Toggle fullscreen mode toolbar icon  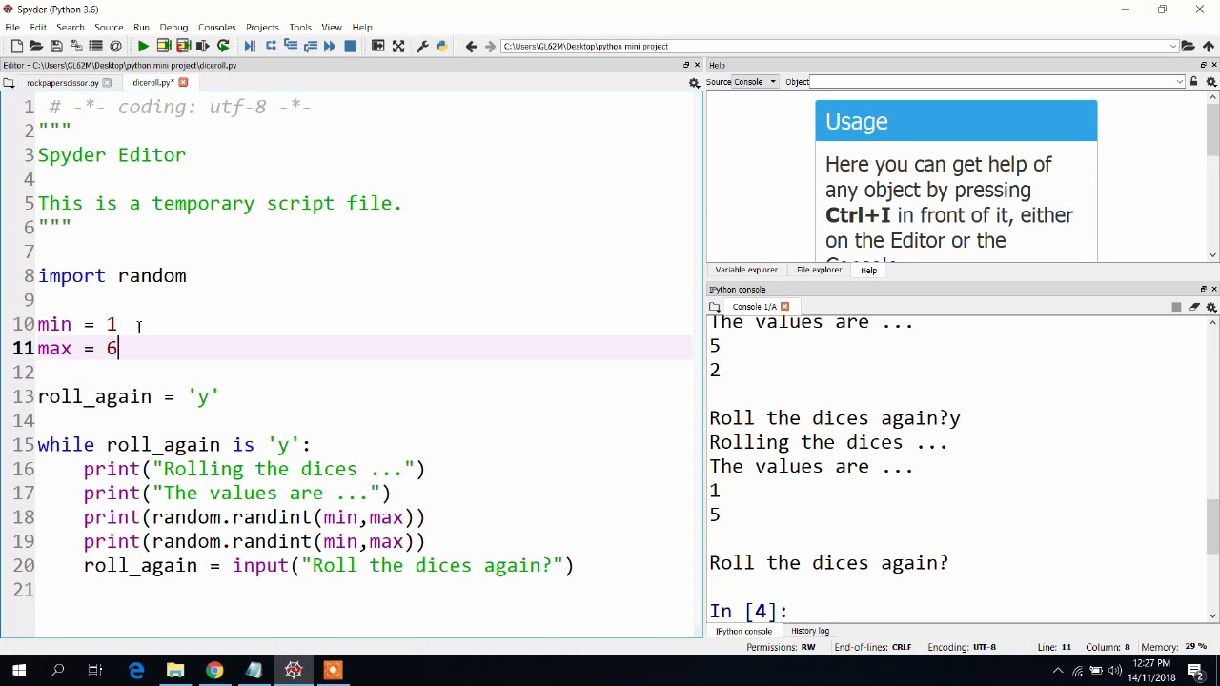pos(398,46)
